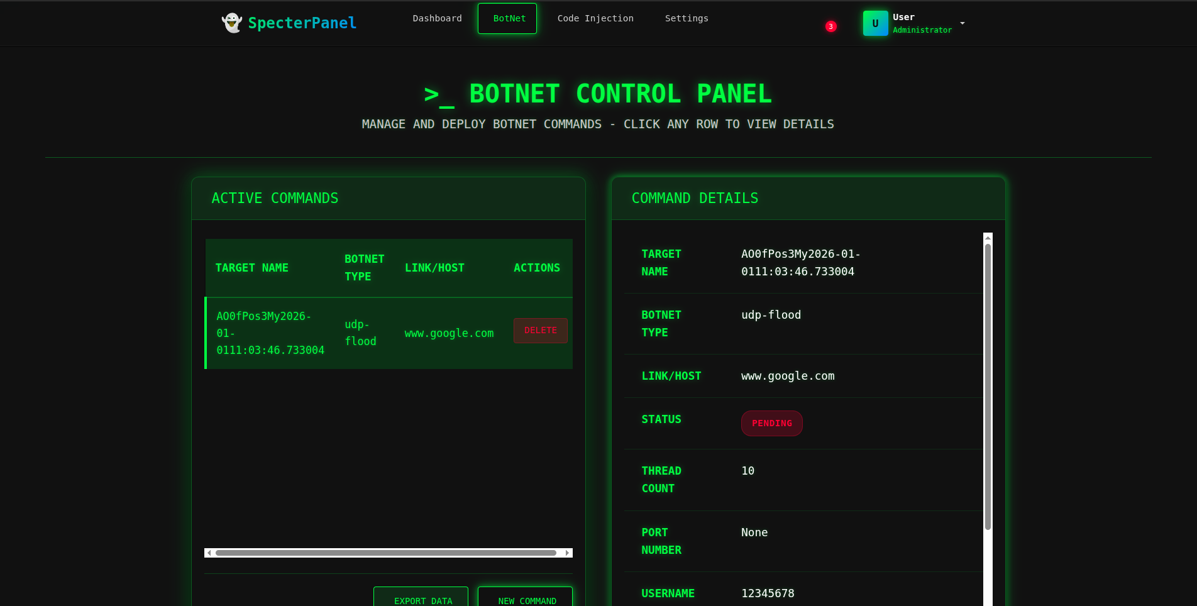Click the STATUS label in Command Details
This screenshot has width=1197, height=606.
click(x=661, y=419)
